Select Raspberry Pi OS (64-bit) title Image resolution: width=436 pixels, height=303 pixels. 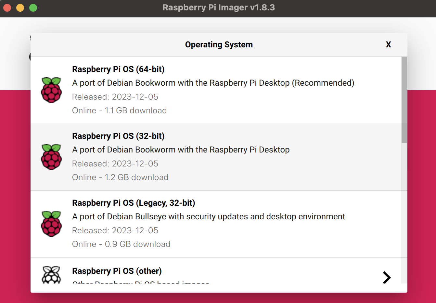pyautogui.click(x=118, y=69)
